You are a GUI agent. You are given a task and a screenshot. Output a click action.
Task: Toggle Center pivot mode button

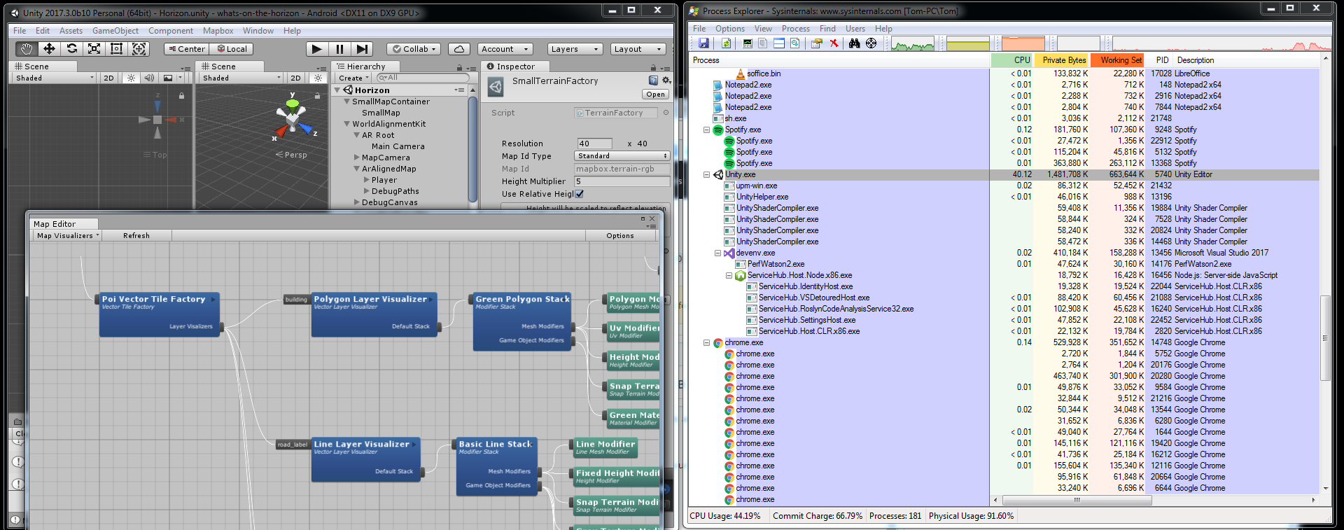[186, 49]
